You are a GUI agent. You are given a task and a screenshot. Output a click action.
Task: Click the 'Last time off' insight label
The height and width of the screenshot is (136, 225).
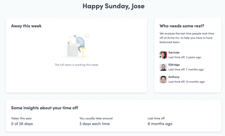(156, 118)
